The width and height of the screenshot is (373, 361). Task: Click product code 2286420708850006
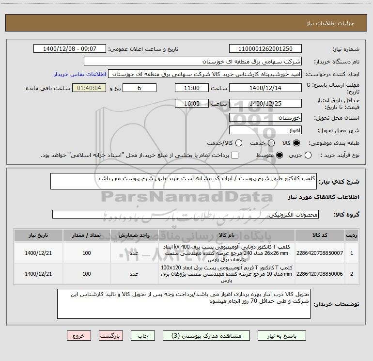click(x=320, y=274)
